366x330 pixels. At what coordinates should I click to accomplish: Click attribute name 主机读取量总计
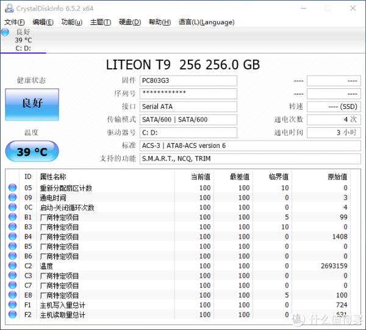[63, 315]
